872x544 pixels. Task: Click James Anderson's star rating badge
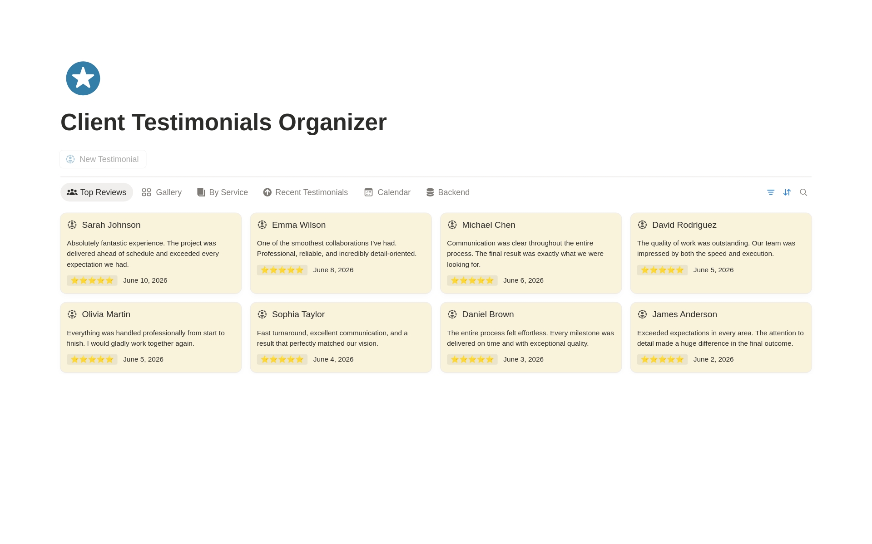point(662,359)
